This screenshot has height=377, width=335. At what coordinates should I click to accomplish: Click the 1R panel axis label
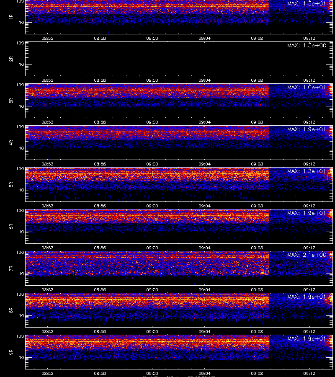[x=11, y=17]
